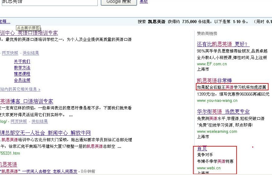Screen dimensions: 272x175
Task: Open 类似结果 link under the blog result
Action: coord(39,121)
